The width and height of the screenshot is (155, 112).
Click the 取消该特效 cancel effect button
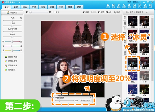[x=85, y=100]
